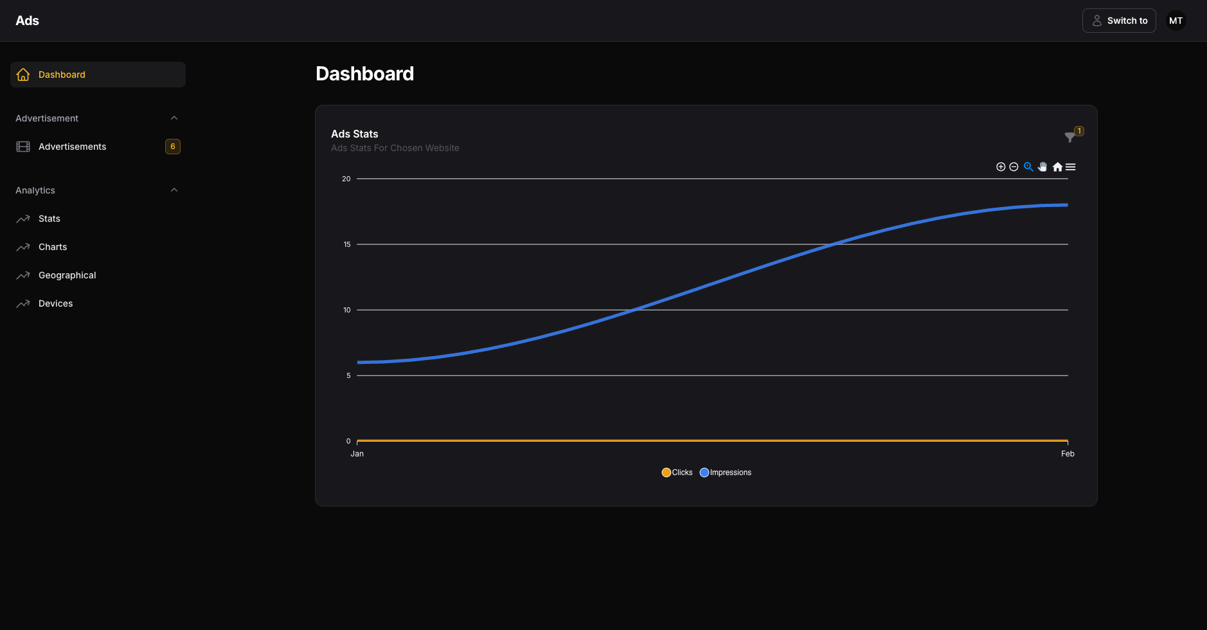Screen dimensions: 1207x630
Task: Collapse the Analytics section chevron
Action: [x=174, y=190]
